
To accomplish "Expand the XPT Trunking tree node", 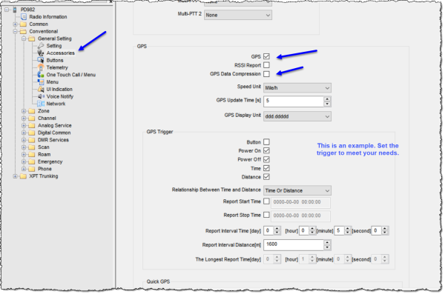I will (x=15, y=176).
